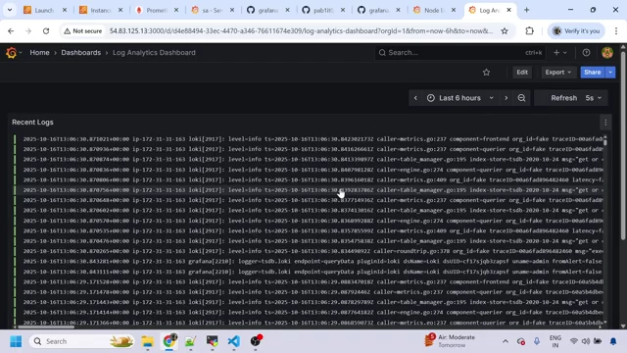Click Verify it's you profile button

(x=576, y=30)
